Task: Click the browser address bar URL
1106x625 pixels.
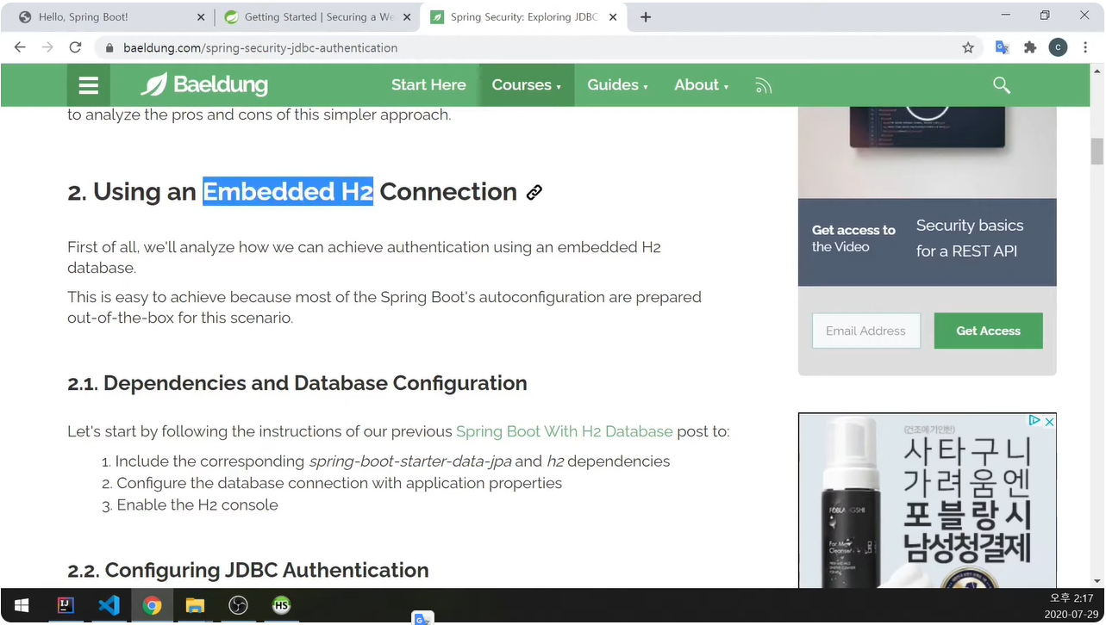Action: coord(260,48)
